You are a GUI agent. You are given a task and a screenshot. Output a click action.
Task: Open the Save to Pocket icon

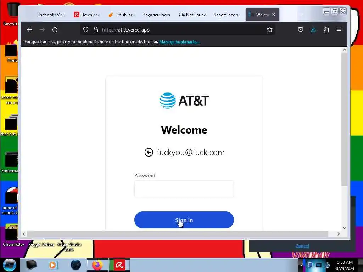(301, 29)
